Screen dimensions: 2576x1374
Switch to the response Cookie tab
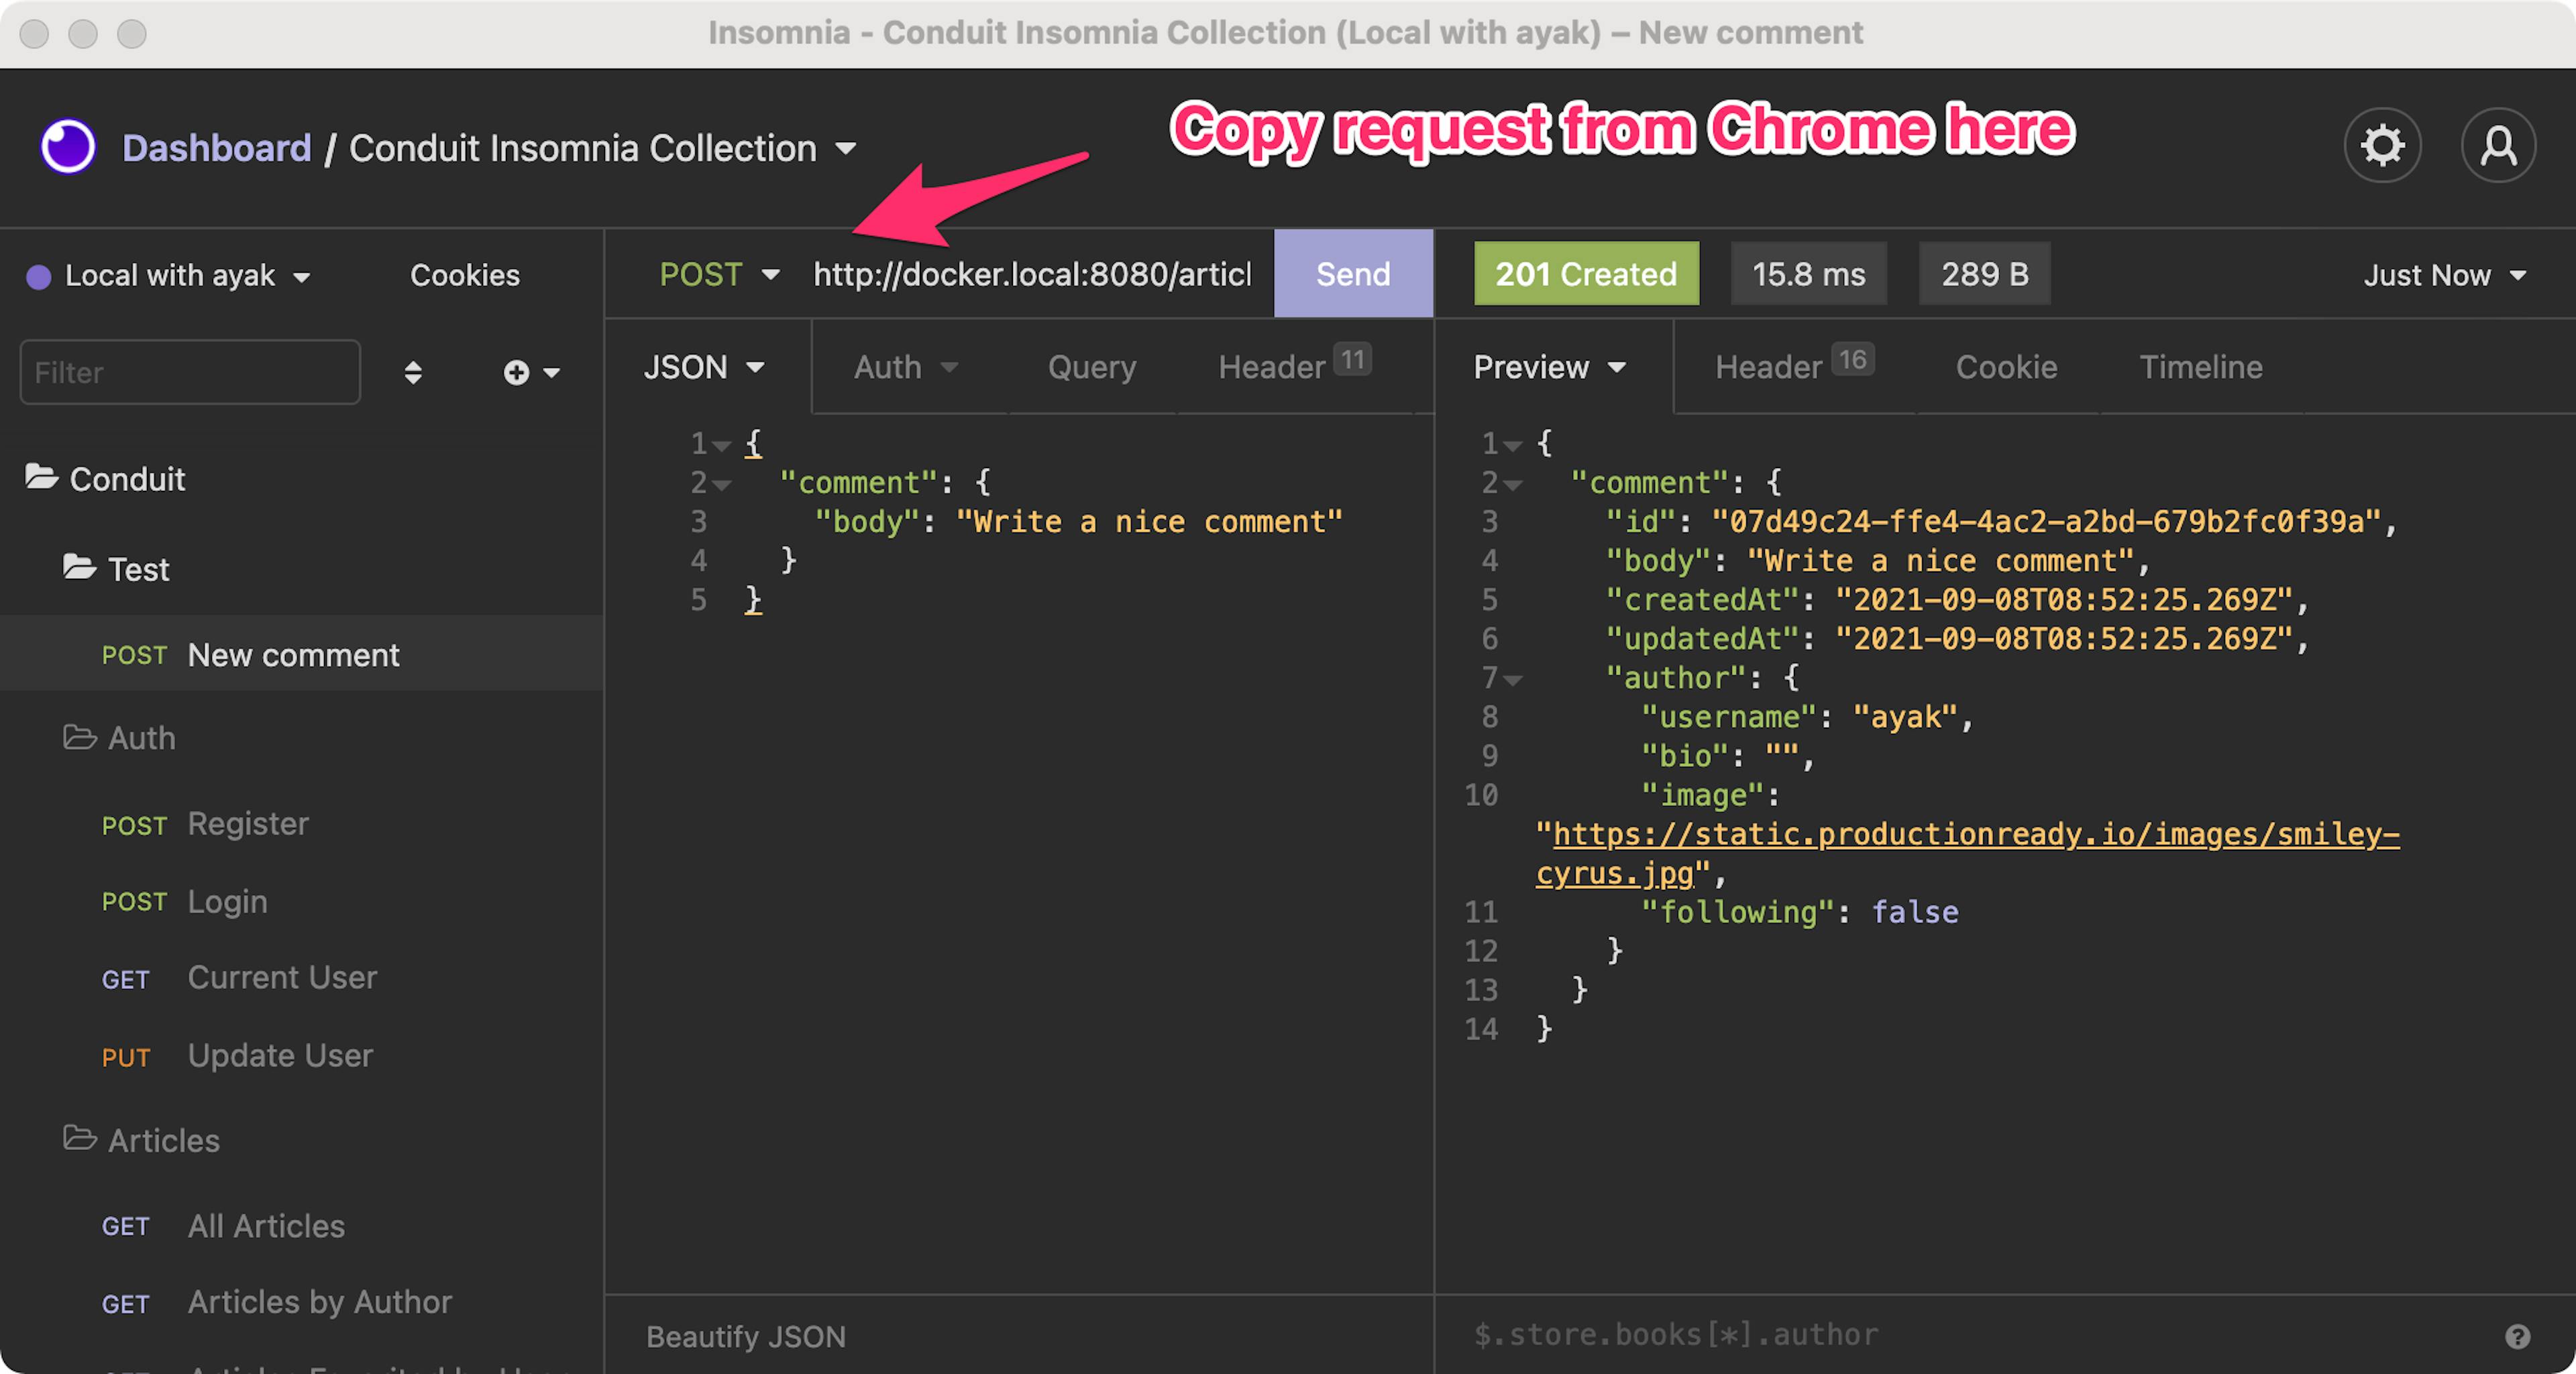[2006, 367]
